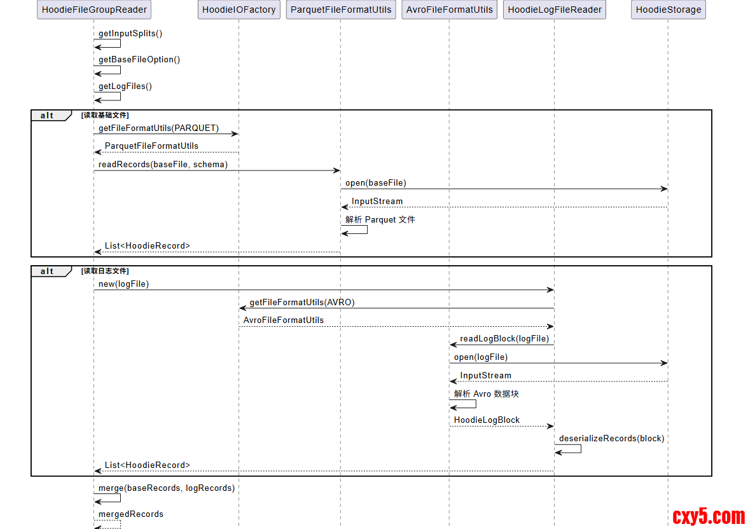The height and width of the screenshot is (529, 748).
Task: Click the HoodieIOFactory participant box
Action: click(x=239, y=10)
